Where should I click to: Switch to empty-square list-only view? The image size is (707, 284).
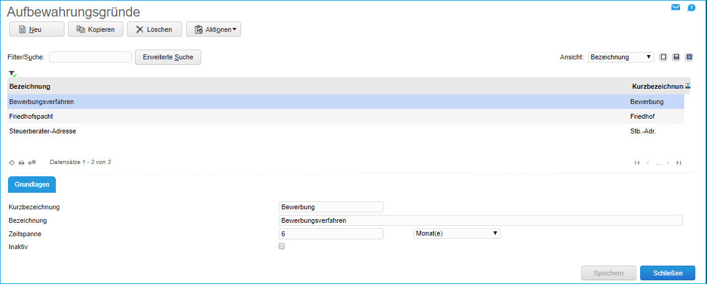(663, 57)
